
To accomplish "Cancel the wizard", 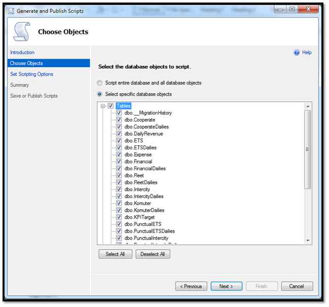I will point(297,286).
